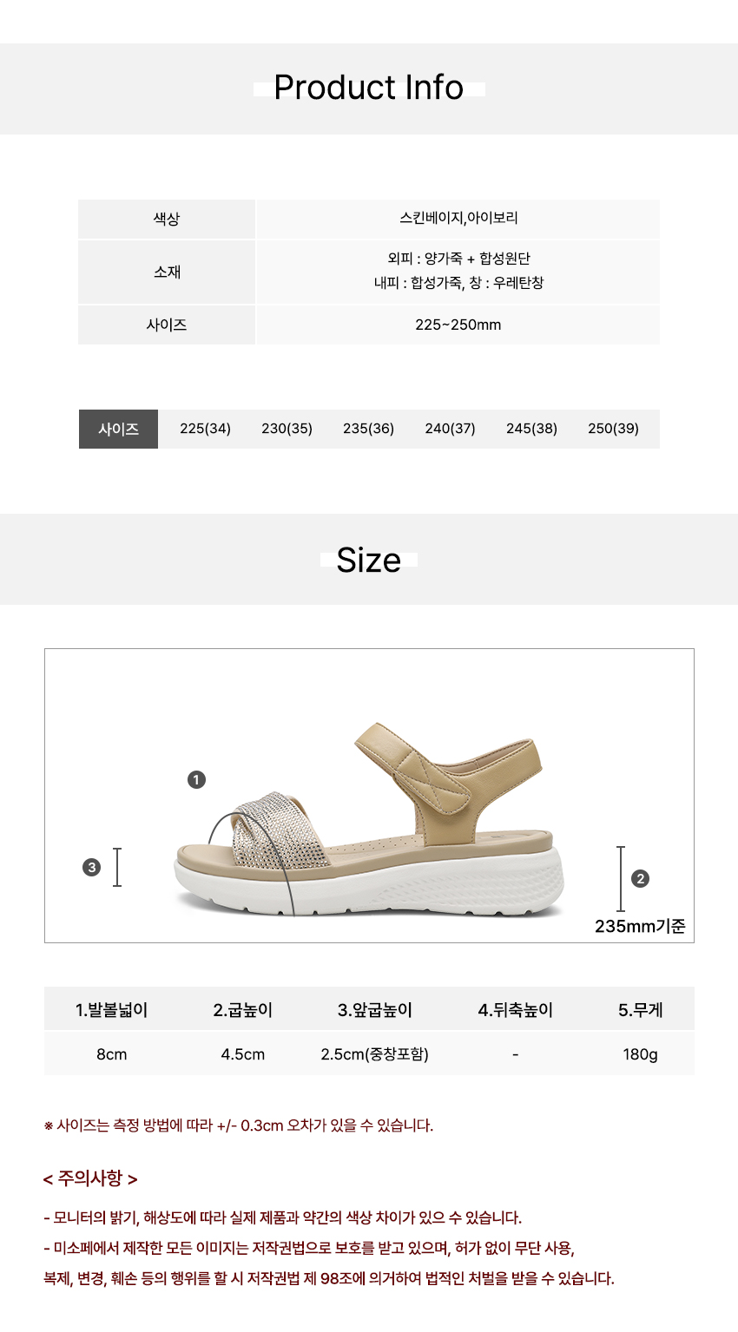Click the front sole height measurement bar
This screenshot has width=738, height=1332.
click(x=117, y=867)
